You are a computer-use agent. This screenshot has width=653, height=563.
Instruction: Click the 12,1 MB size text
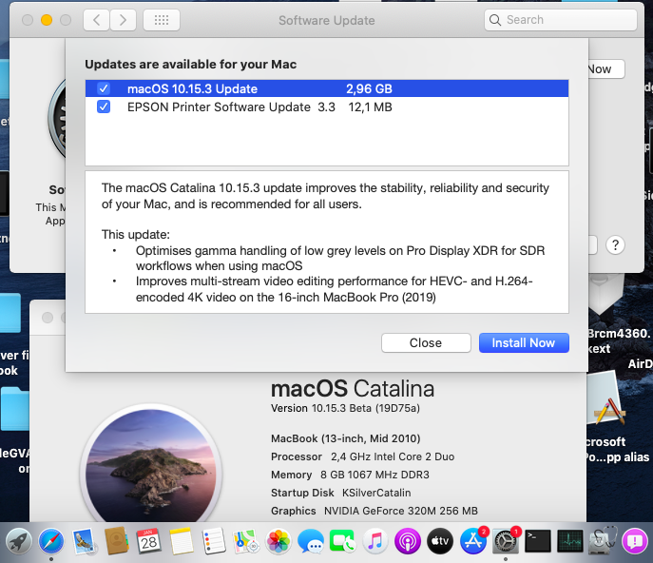click(371, 107)
